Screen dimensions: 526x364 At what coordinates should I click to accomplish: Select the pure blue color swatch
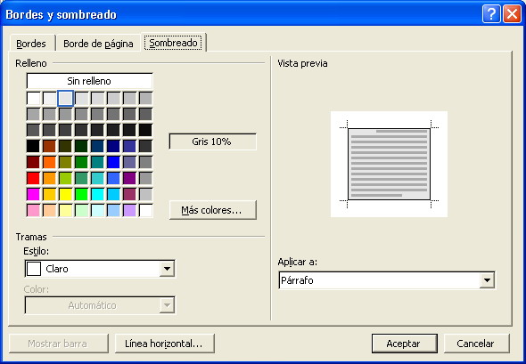coord(114,162)
